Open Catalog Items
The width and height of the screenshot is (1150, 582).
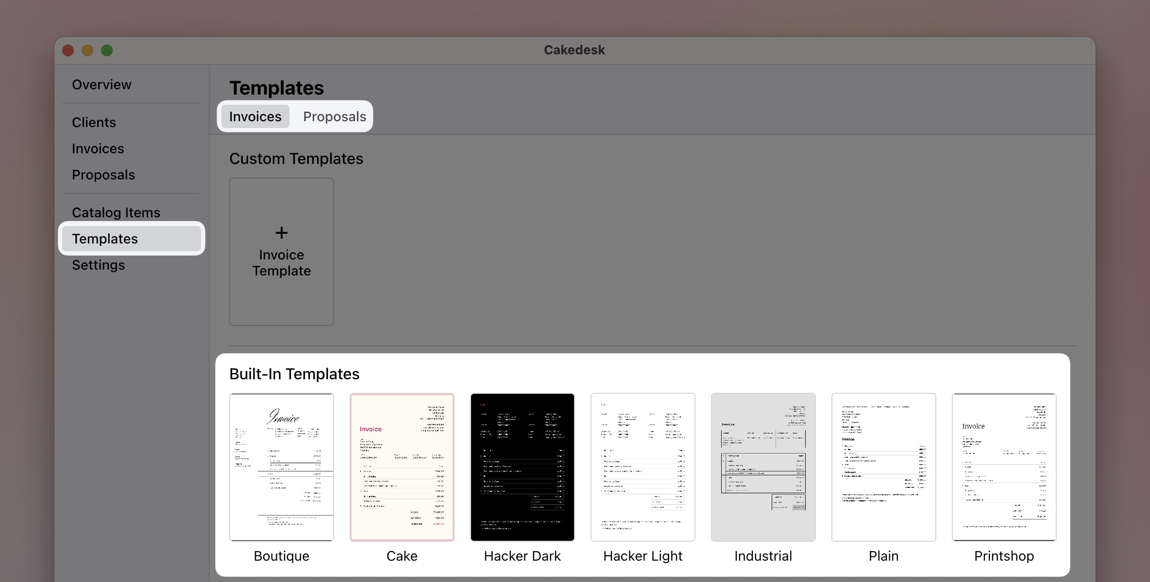(116, 212)
